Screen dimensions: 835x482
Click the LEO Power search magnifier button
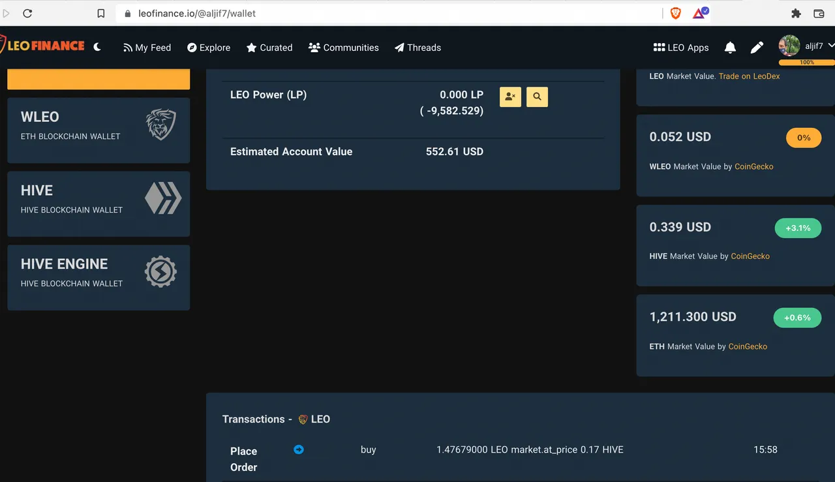[537, 97]
